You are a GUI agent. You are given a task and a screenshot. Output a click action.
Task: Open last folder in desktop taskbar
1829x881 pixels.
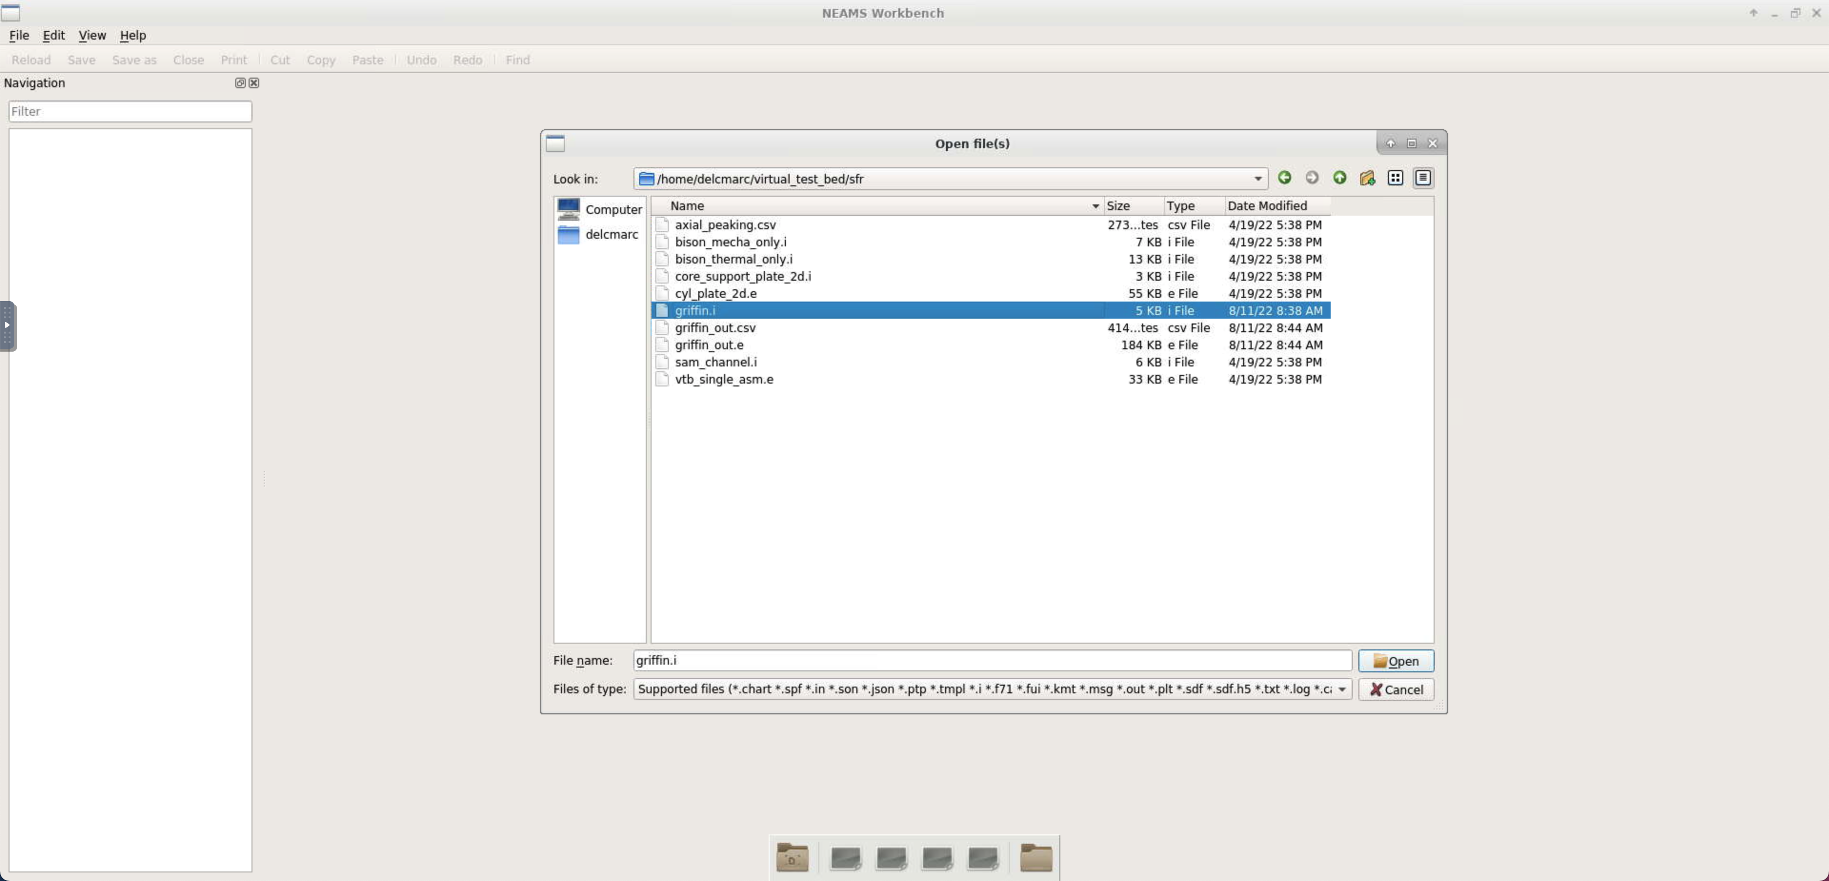point(1036,858)
